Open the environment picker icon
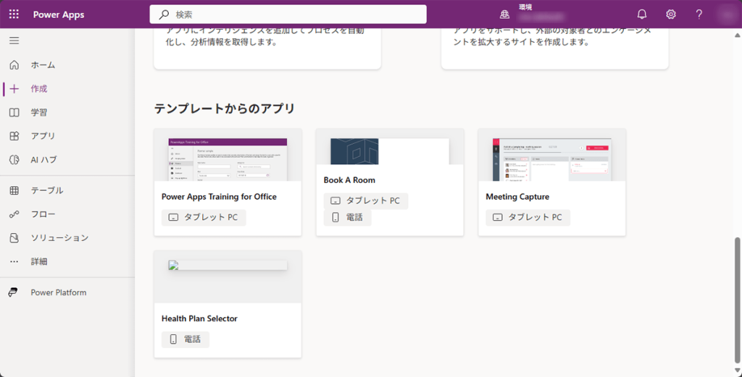The width and height of the screenshot is (742, 377). coord(504,14)
